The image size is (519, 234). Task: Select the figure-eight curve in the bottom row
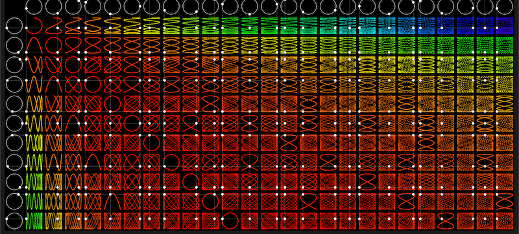point(445,220)
